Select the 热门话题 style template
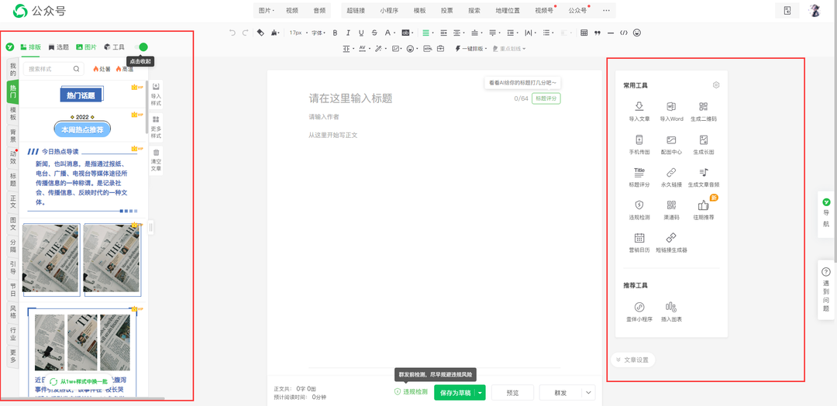 click(x=81, y=95)
